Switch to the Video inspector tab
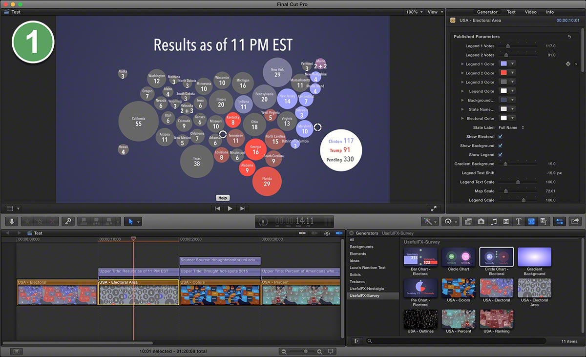Screen dimensions: 586x357 (x=531, y=12)
